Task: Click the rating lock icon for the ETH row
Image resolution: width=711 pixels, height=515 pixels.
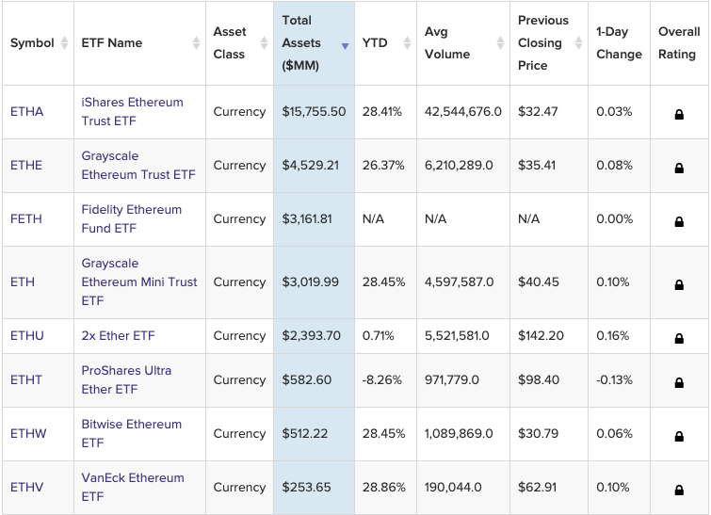Action: tap(678, 284)
